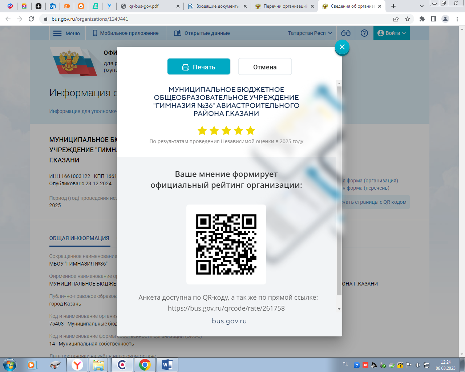The image size is (465, 372).
Task: Open the help question mark icon
Action: click(364, 33)
